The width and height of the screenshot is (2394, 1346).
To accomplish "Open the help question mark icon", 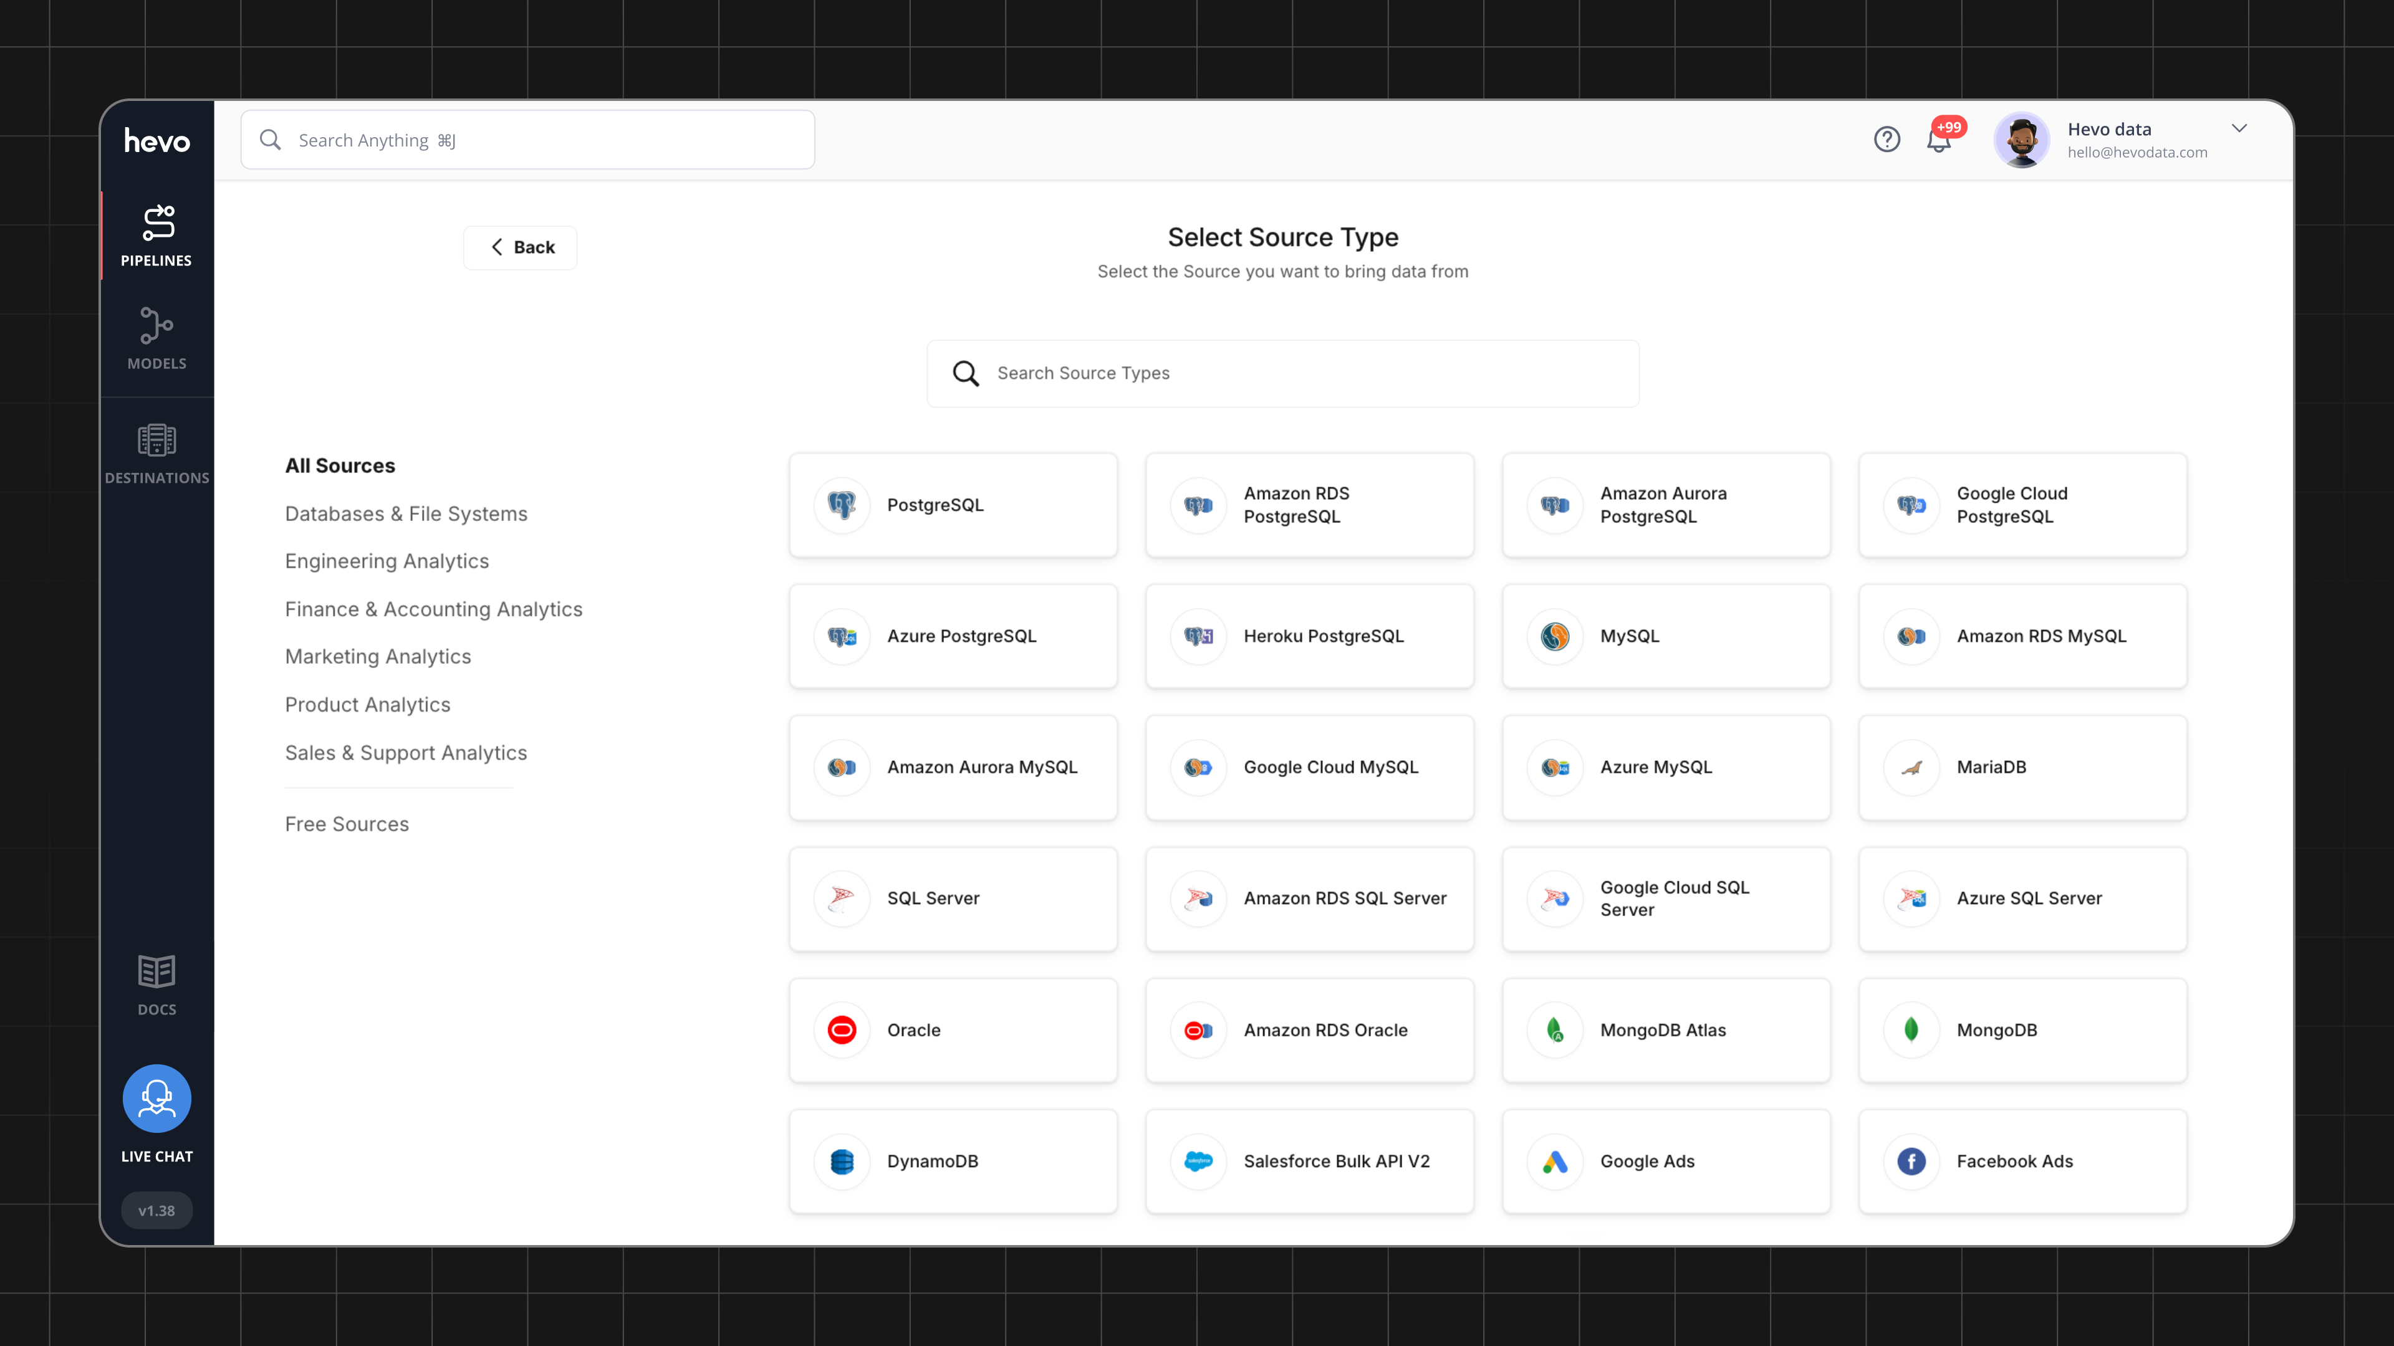I will click(1887, 140).
